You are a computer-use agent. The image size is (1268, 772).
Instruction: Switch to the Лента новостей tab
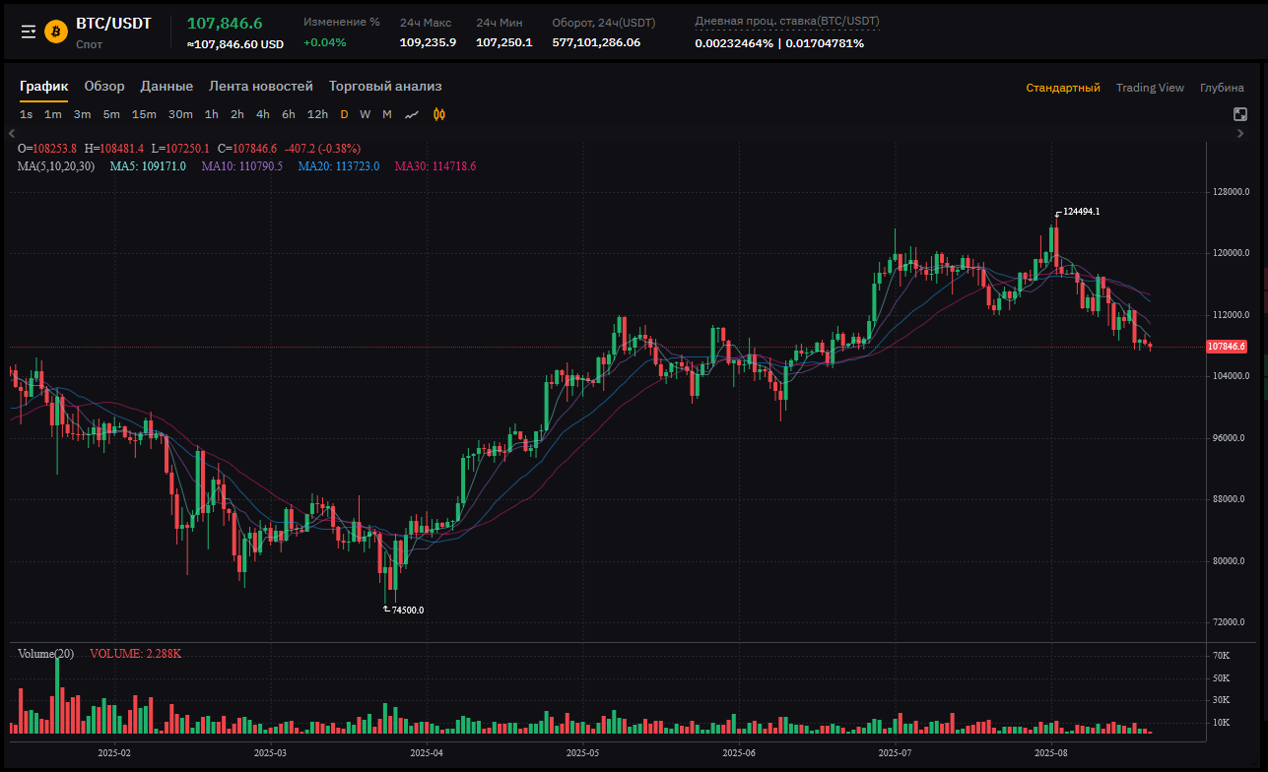tap(261, 87)
